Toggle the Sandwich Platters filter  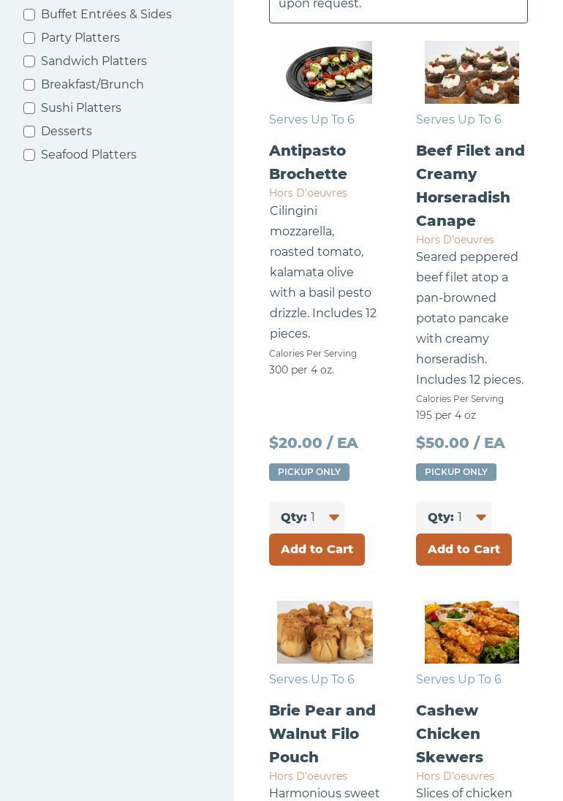point(29,61)
